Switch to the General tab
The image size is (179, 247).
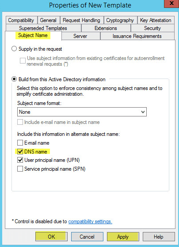pyautogui.click(x=48, y=20)
